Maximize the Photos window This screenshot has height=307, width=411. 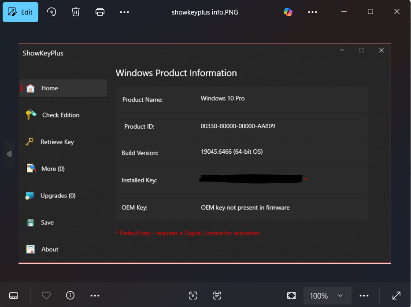tap(370, 12)
